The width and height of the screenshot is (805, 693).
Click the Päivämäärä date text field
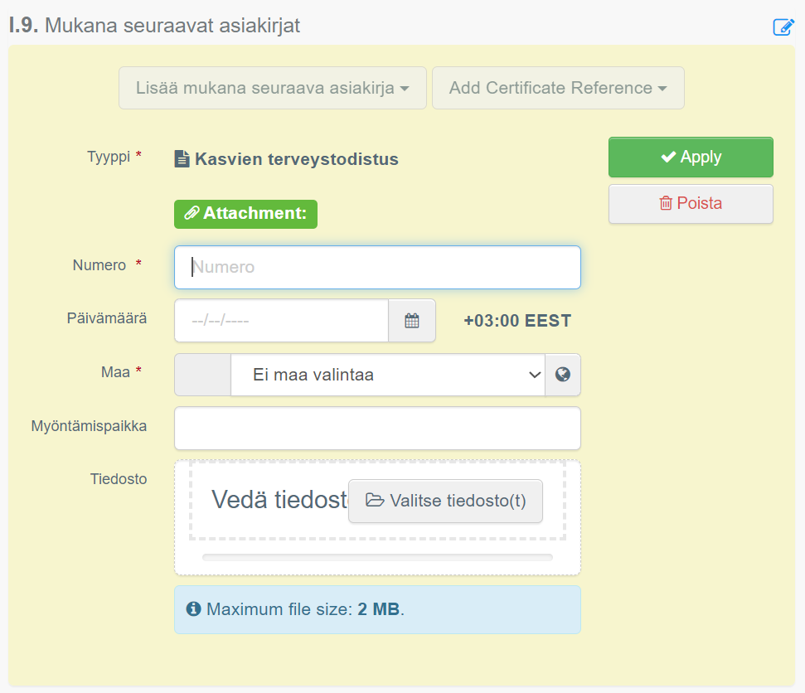(281, 320)
